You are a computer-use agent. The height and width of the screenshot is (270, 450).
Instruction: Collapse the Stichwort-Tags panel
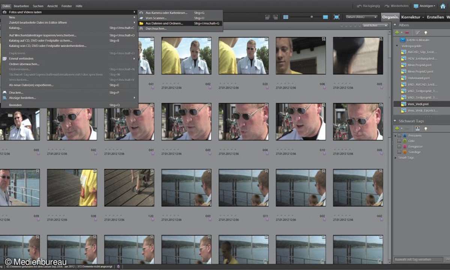pyautogui.click(x=396, y=121)
